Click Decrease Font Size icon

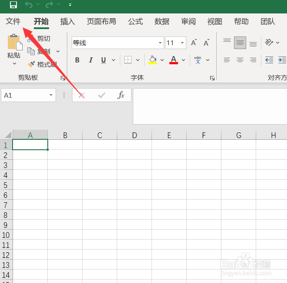[x=206, y=43]
